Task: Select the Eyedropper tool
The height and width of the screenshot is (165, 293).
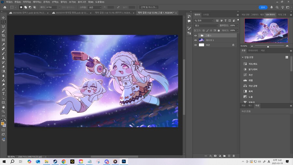Action: pyautogui.click(x=3, y=45)
